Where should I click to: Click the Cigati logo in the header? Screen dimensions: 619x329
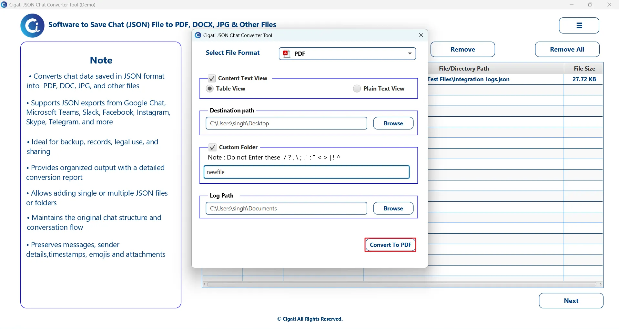tap(32, 25)
